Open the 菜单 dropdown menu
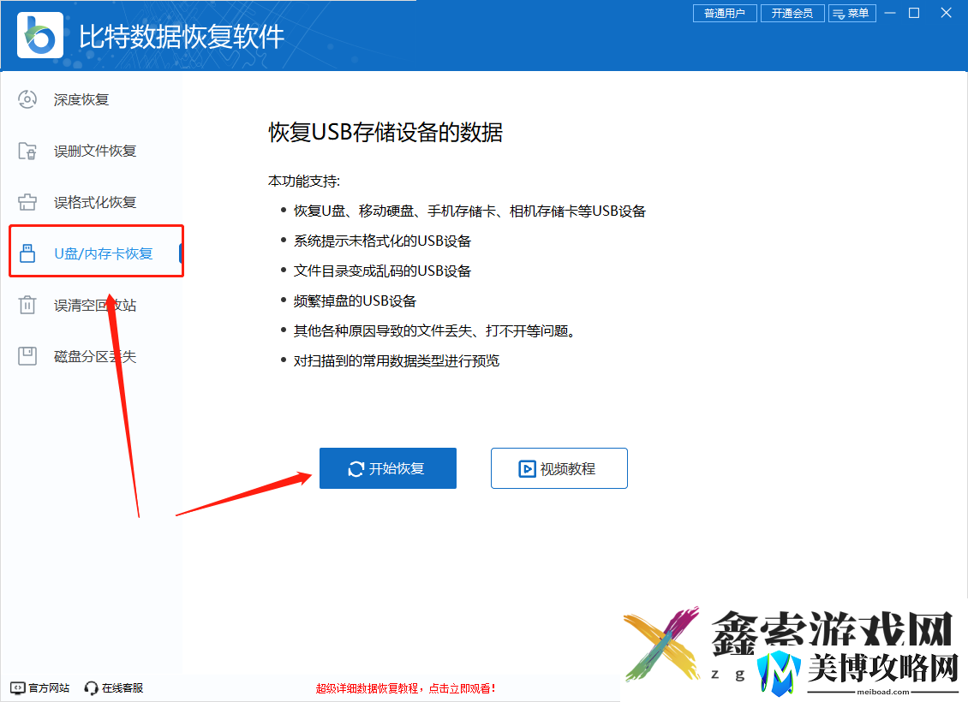This screenshot has height=702, width=968. coord(852,14)
